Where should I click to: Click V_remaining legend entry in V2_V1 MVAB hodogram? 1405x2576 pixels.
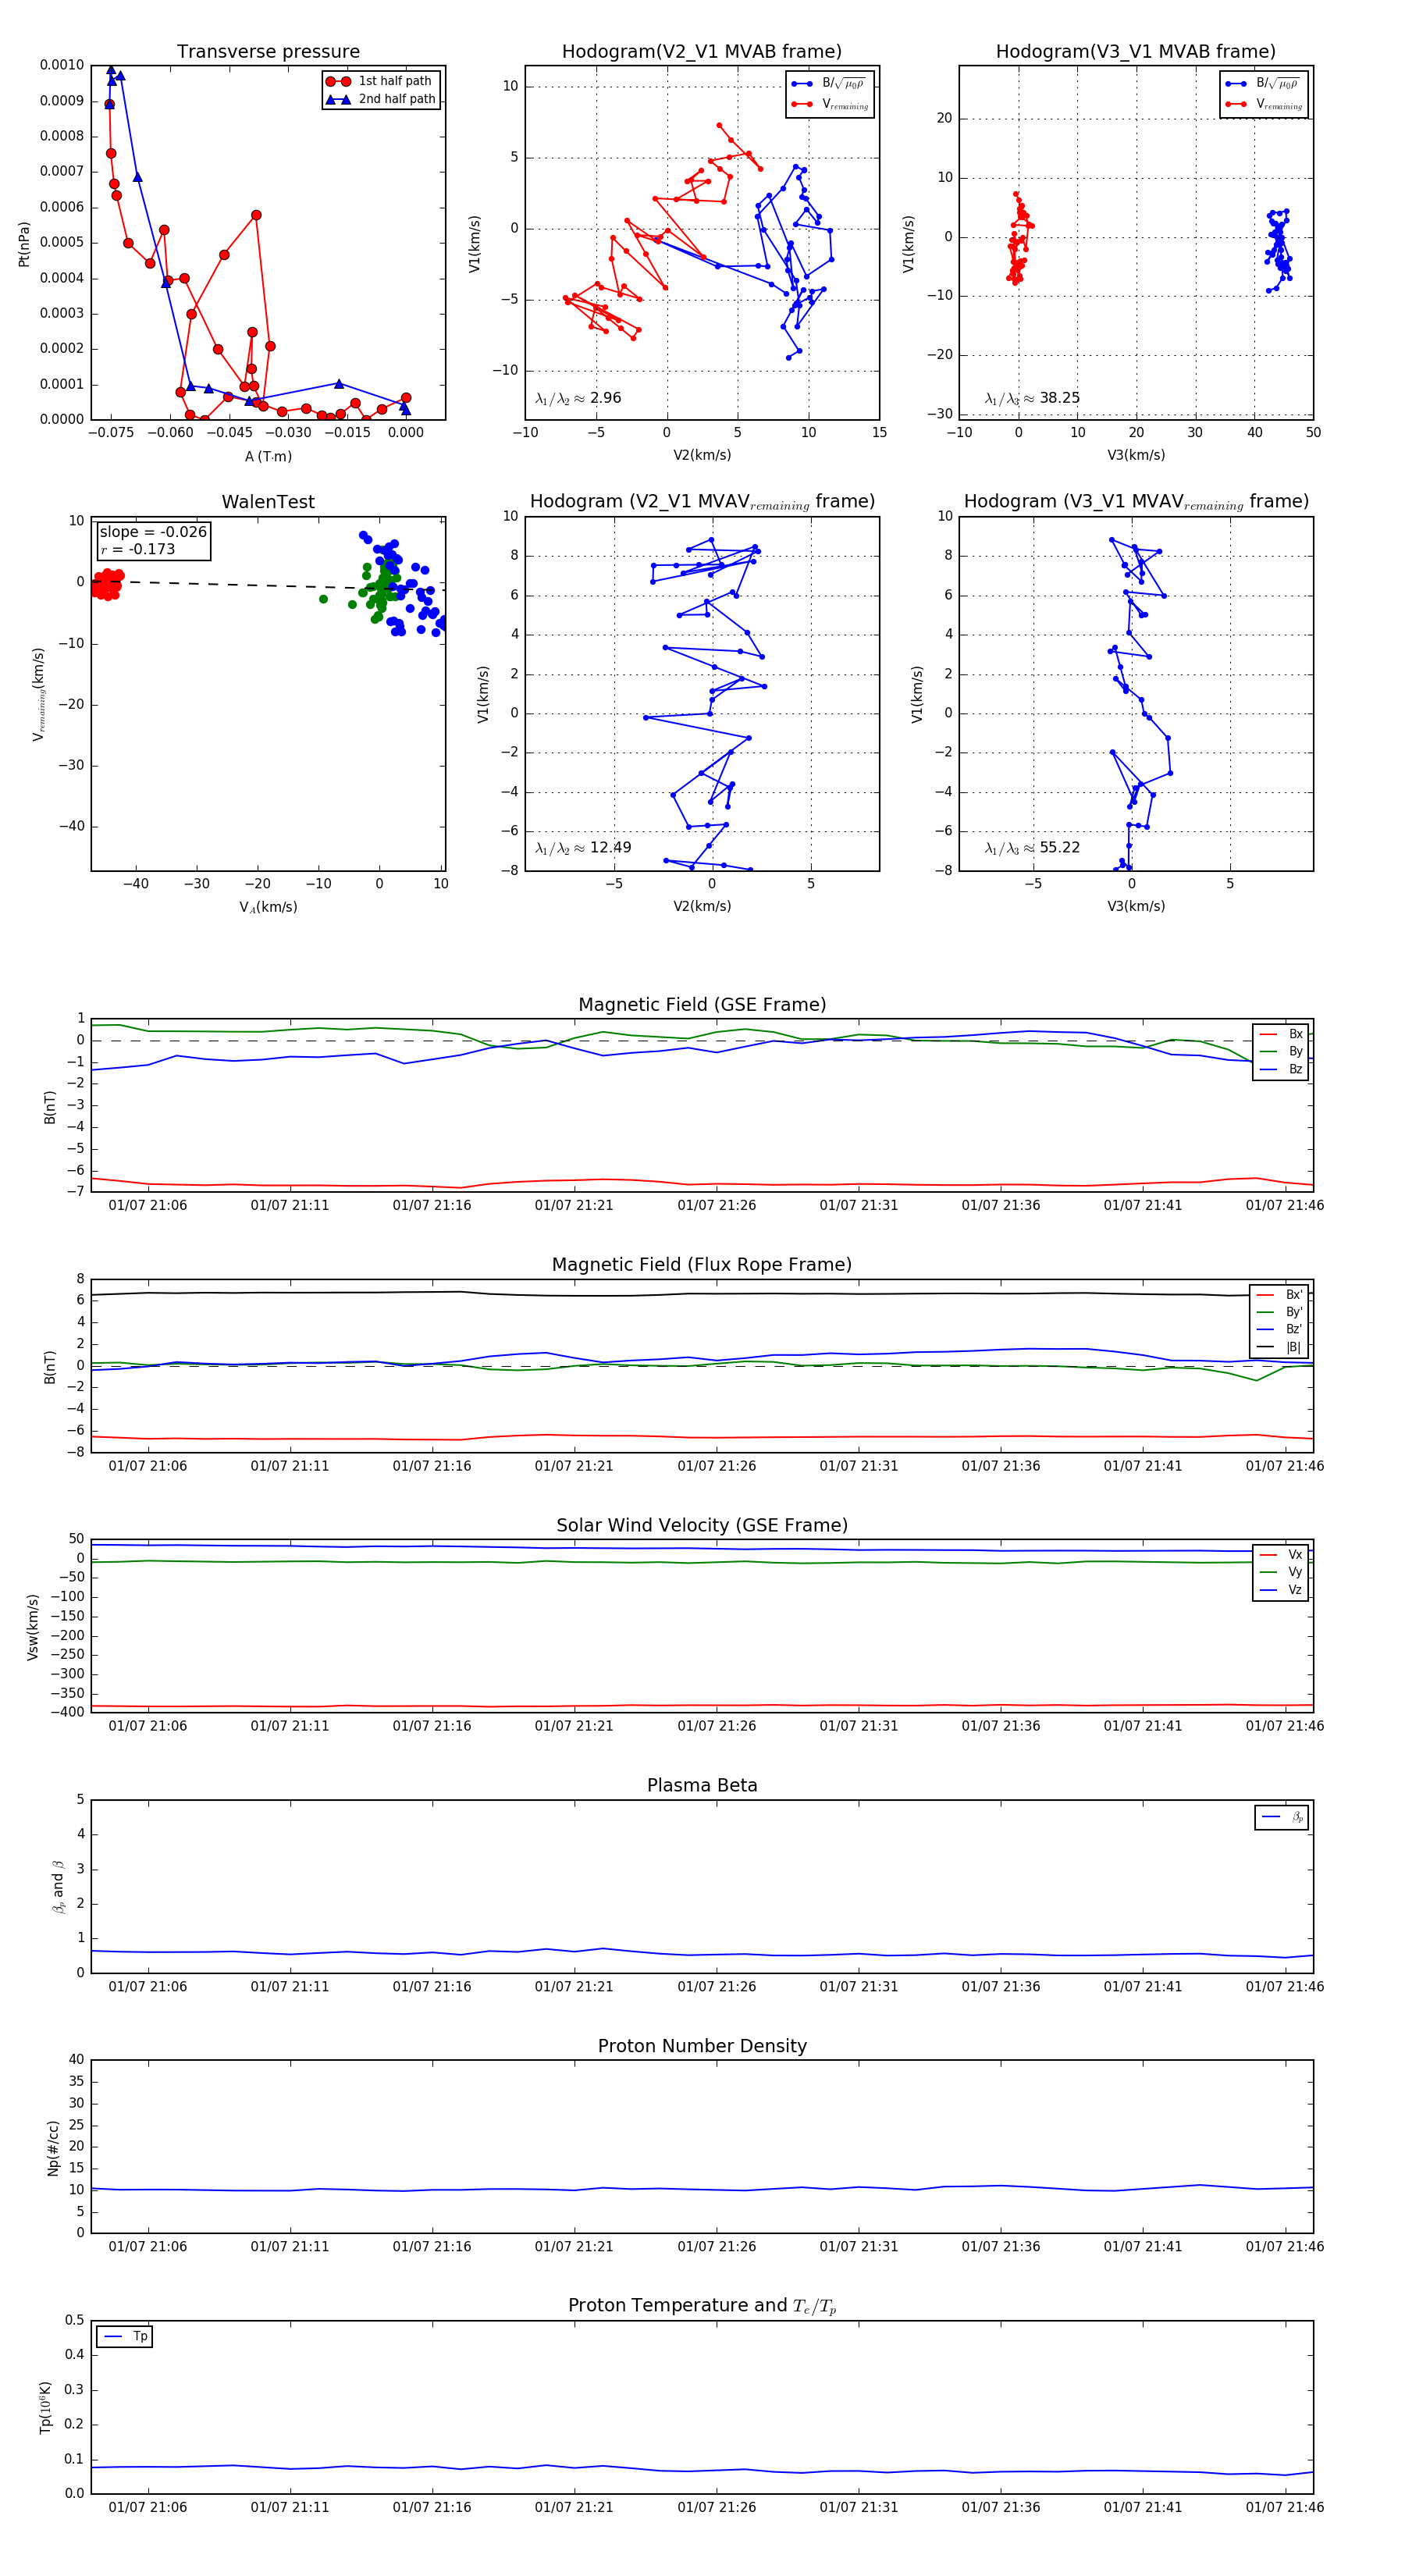[830, 104]
